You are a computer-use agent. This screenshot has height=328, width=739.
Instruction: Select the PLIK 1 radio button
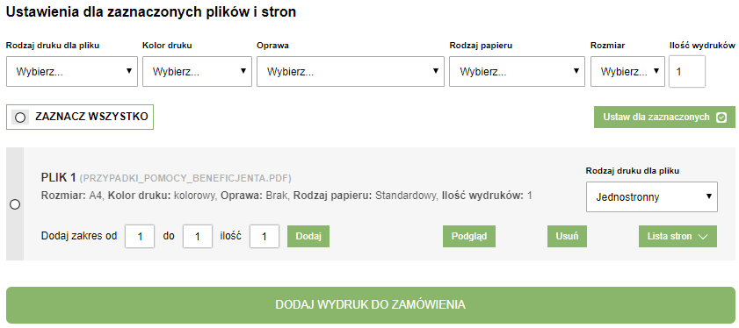coord(15,204)
